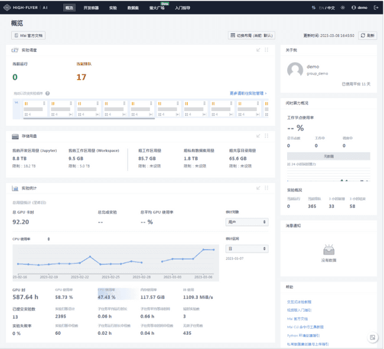Open the 统计区间 日 dropdown
This screenshot has height=349, width=384.
(247, 249)
